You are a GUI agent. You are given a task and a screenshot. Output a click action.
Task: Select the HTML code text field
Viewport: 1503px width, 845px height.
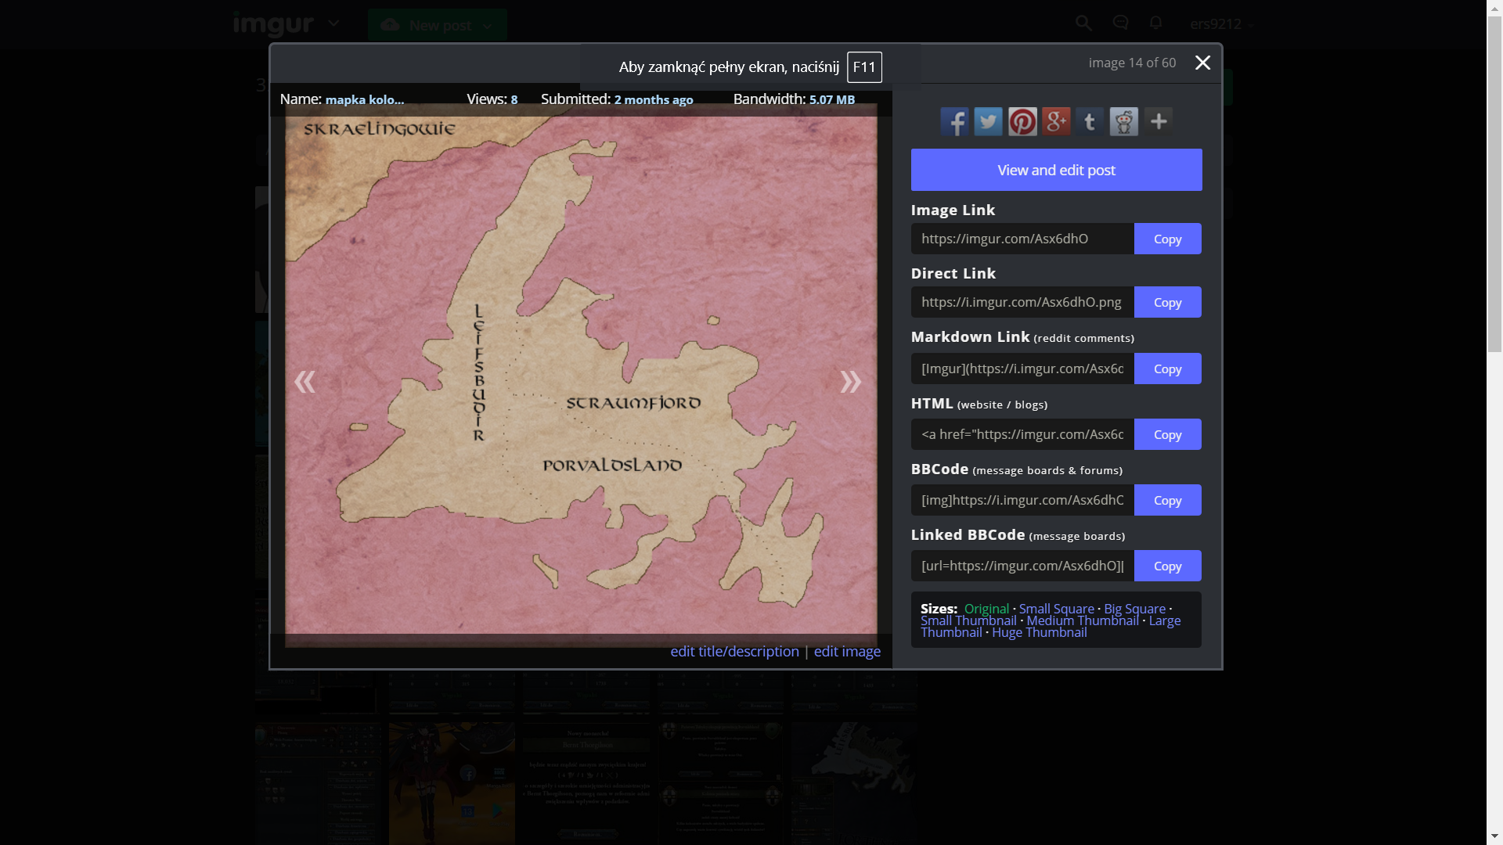pos(1022,434)
